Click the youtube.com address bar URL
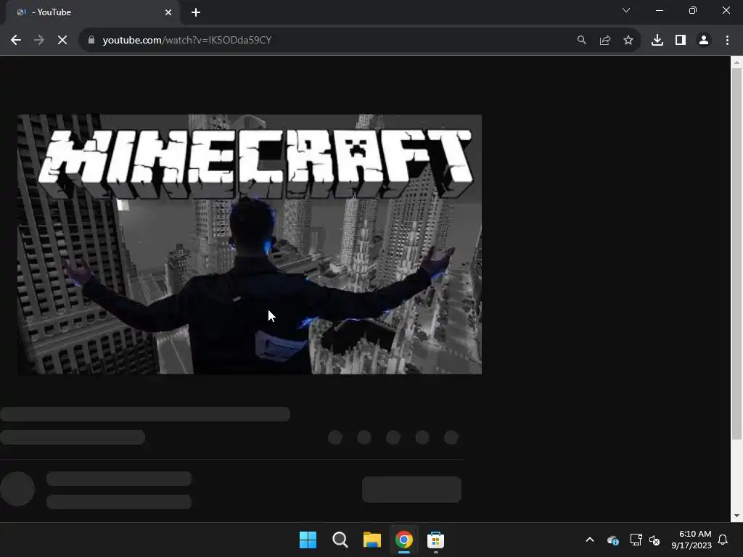Screen dimensions: 743x557 [187, 41]
